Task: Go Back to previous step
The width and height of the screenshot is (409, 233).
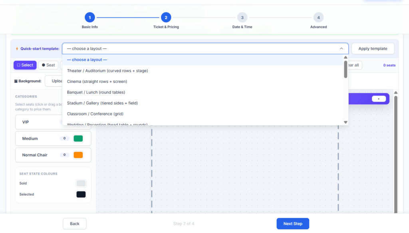Action: tap(75, 223)
